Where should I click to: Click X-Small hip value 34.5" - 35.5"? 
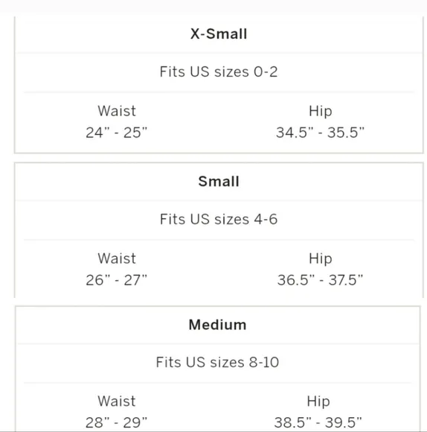point(320,133)
